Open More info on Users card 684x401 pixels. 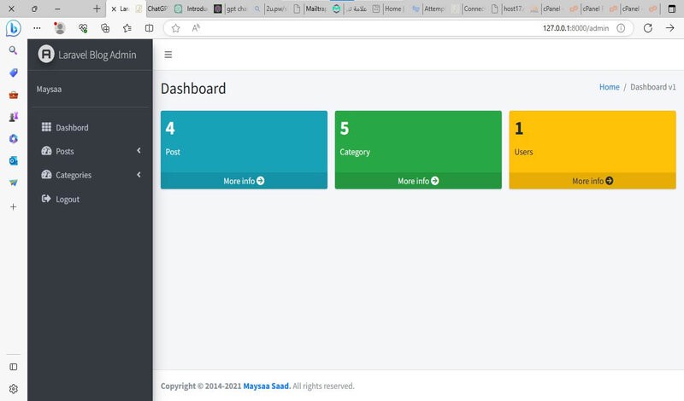tap(593, 181)
